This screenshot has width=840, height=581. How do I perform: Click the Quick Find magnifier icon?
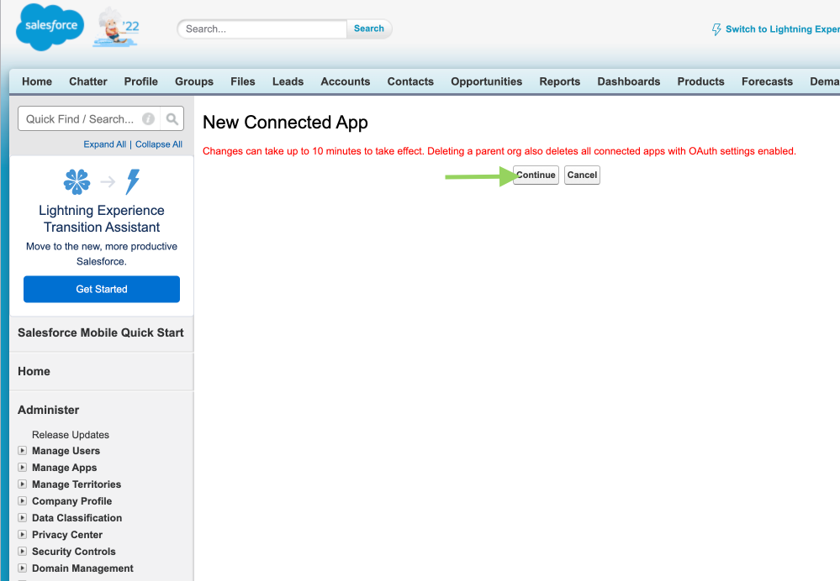[172, 119]
